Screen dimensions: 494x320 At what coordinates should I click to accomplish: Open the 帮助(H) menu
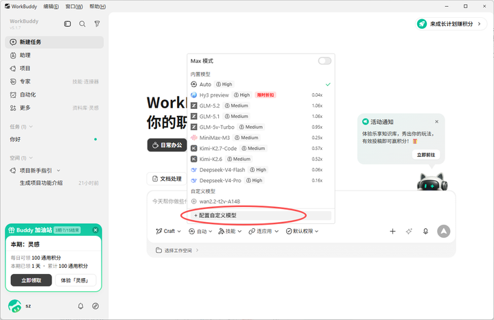97,6
